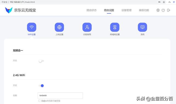Switch to 路由状态 tab
Image resolution: width=176 pixels, height=104 pixels.
pos(92,10)
